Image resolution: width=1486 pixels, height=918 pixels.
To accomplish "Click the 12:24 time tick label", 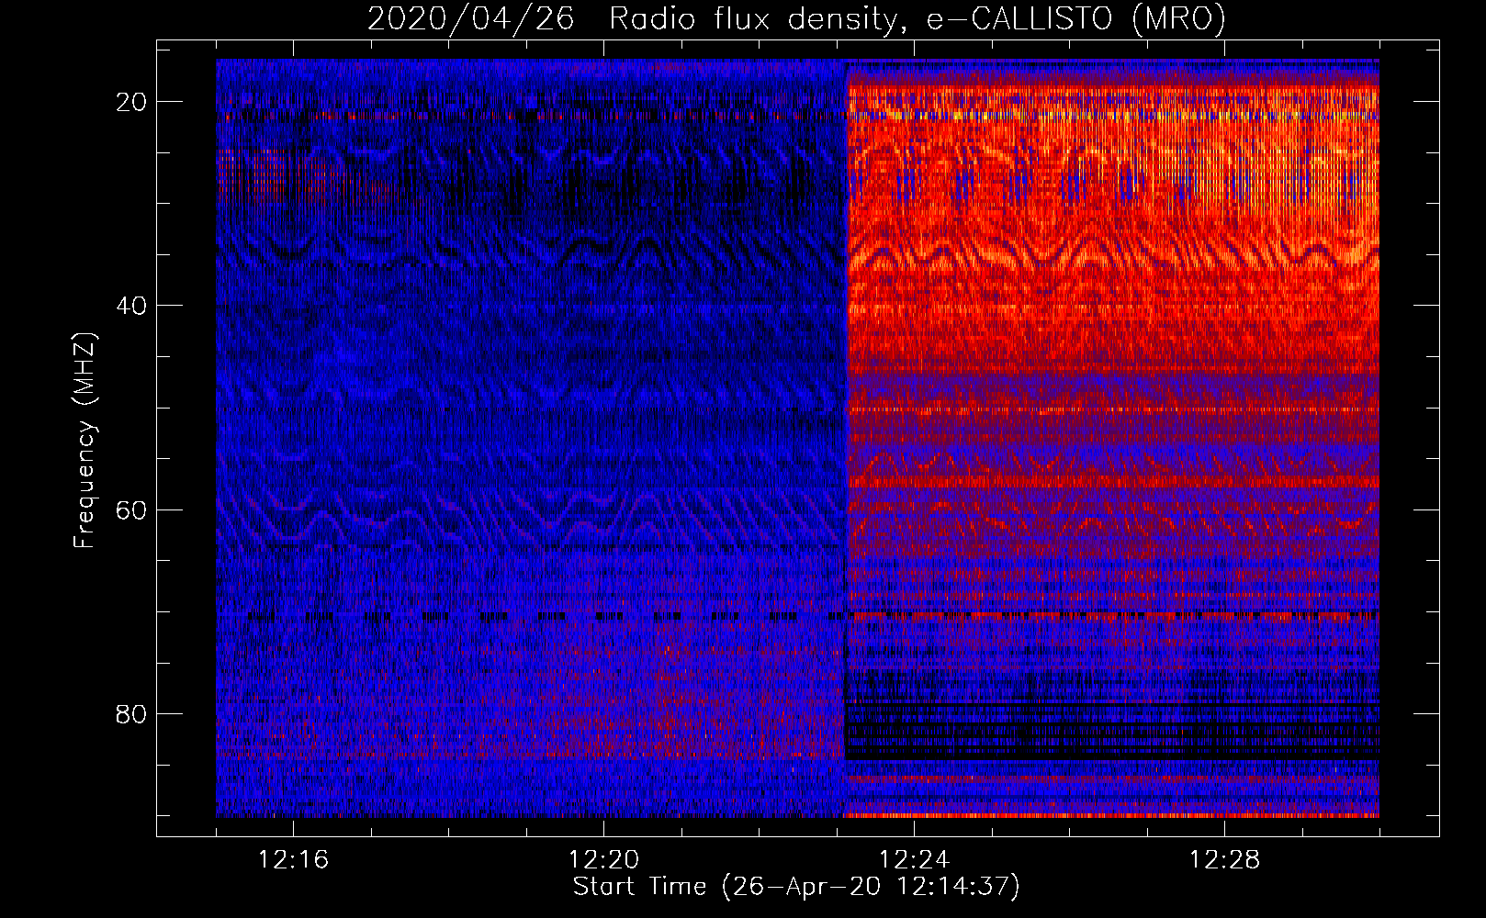I will point(915,860).
